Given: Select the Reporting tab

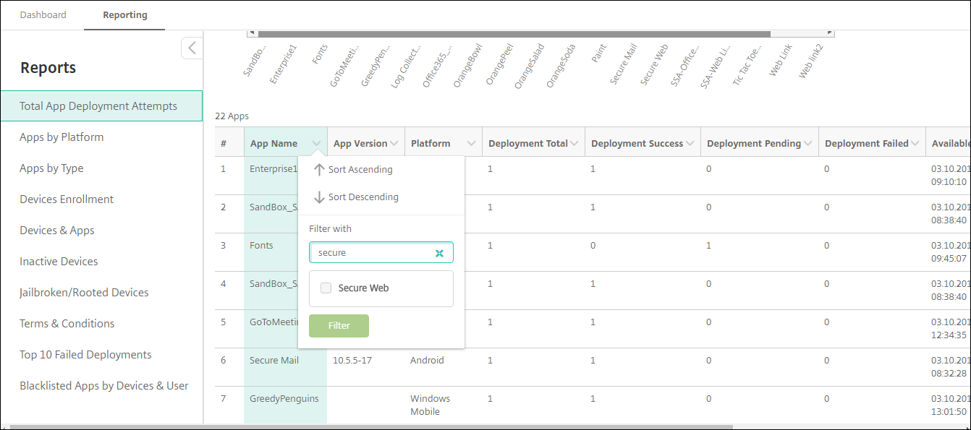Looking at the screenshot, I should 124,14.
